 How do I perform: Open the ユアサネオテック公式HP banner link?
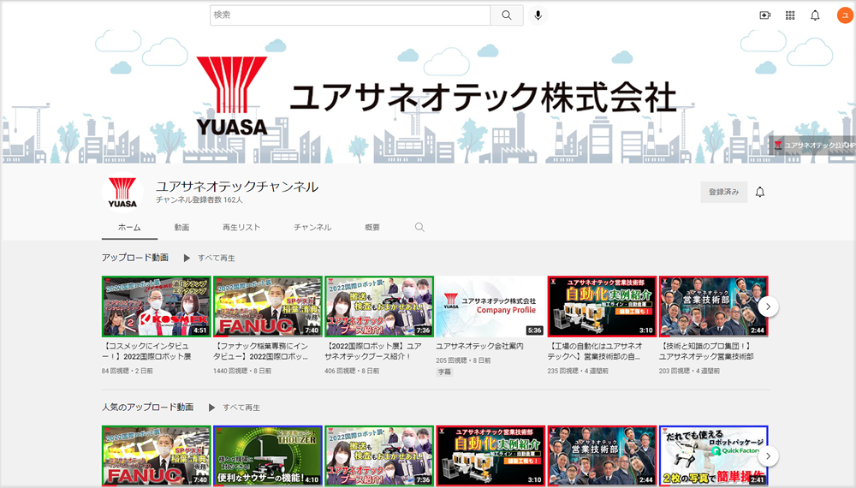pyautogui.click(x=813, y=146)
